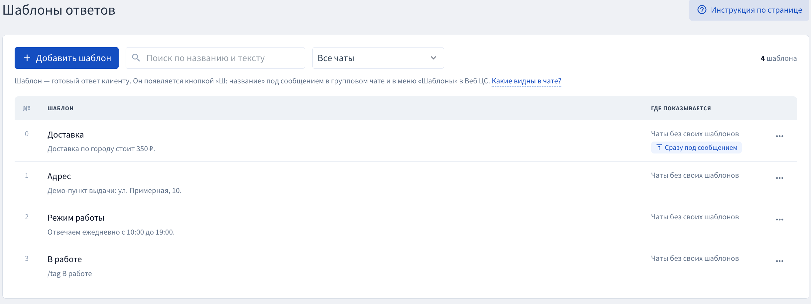Sort by the № column header
Viewport: 811px width, 304px height.
coord(27,108)
